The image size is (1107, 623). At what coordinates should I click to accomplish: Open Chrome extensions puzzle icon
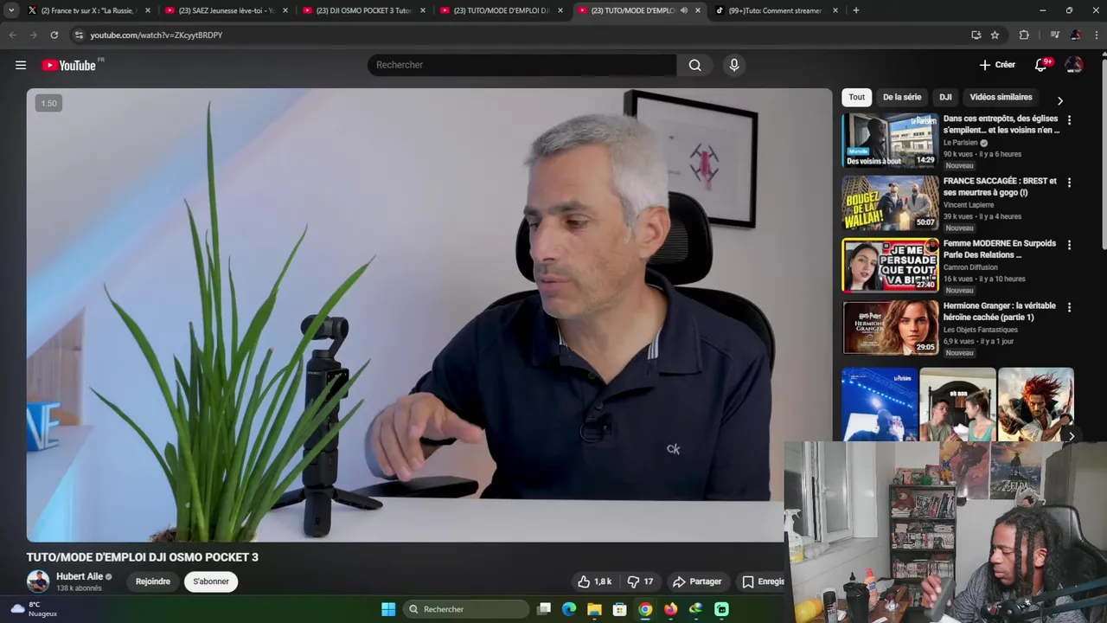click(x=1024, y=35)
